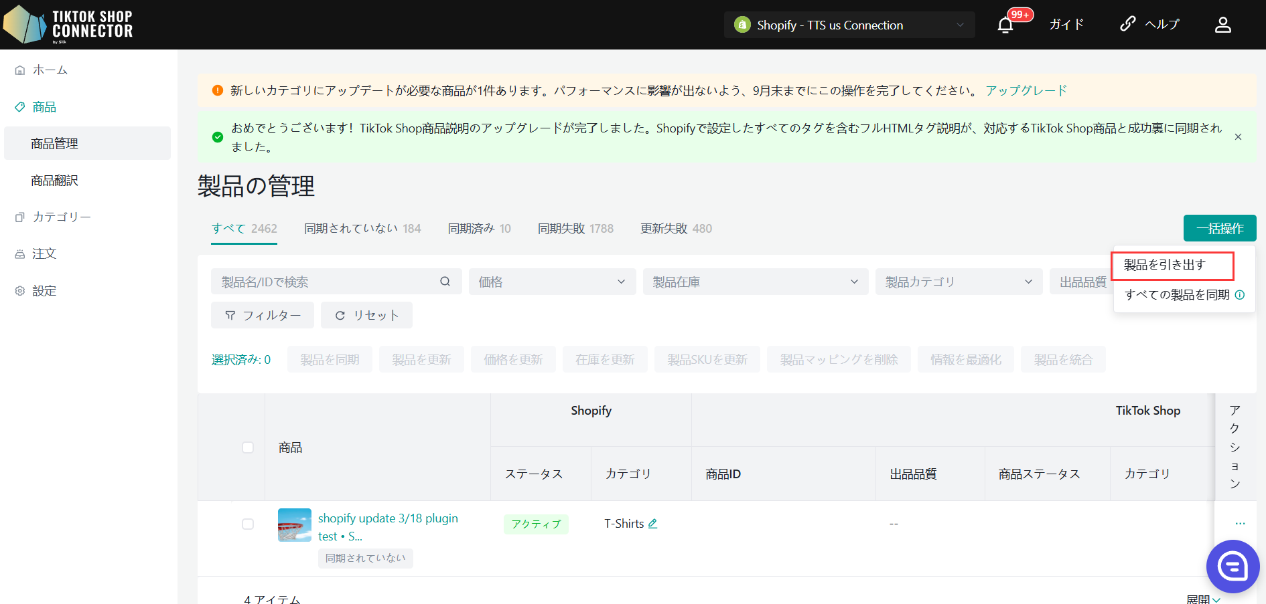Open the row actions three-dot menu
The height and width of the screenshot is (604, 1266).
point(1240,523)
